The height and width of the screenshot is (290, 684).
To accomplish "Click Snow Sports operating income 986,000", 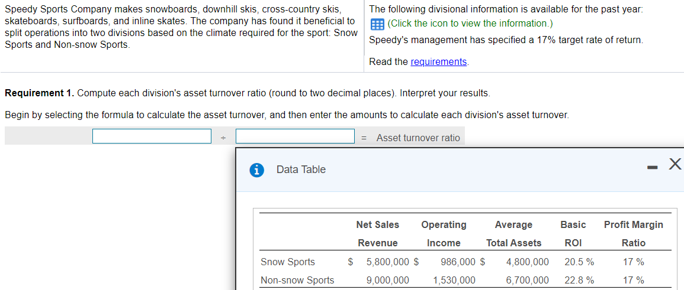I will coord(458,262).
